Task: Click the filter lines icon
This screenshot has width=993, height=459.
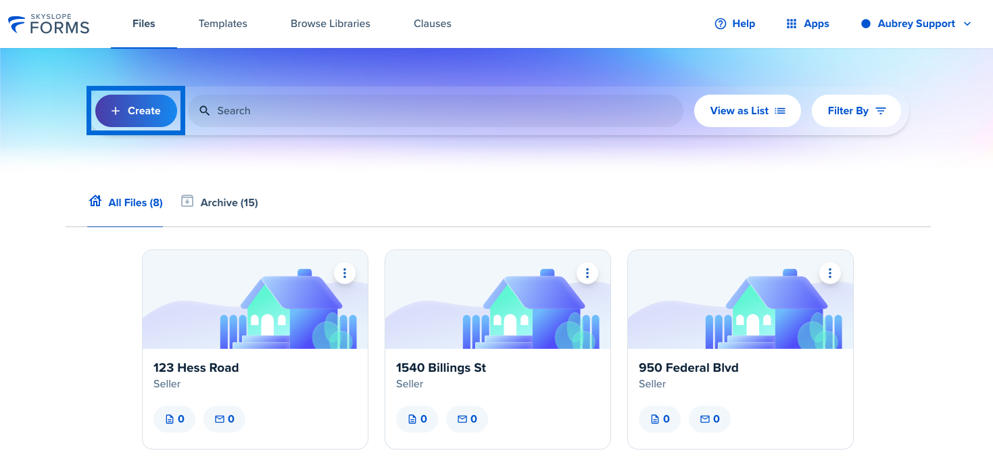Action: point(881,111)
